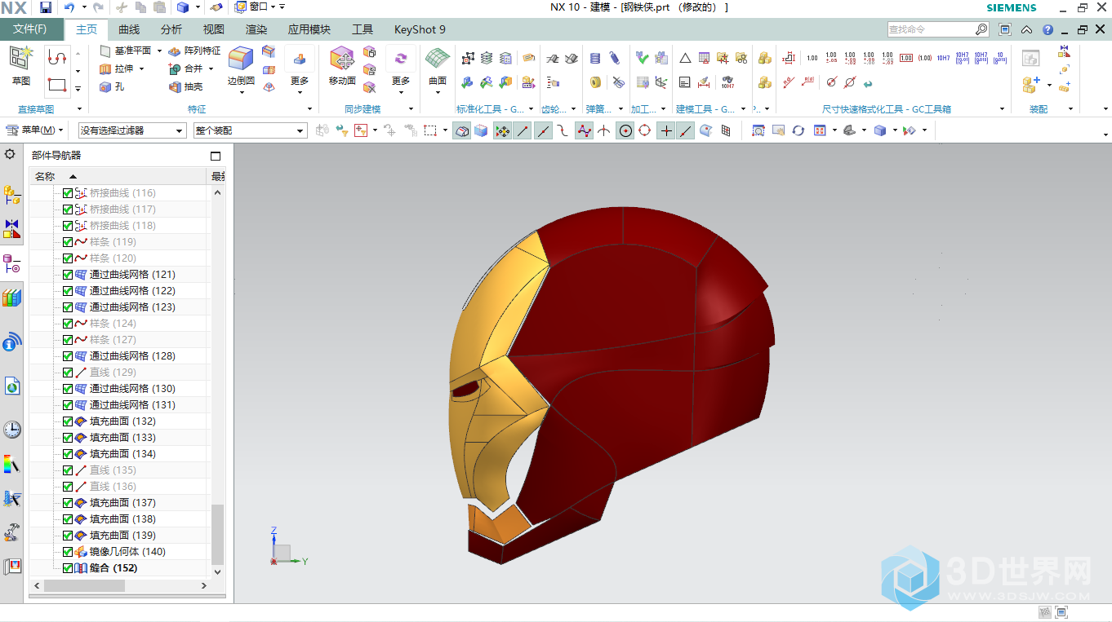Click the save disk icon in title bar
The height and width of the screenshot is (622, 1112).
pyautogui.click(x=46, y=7)
